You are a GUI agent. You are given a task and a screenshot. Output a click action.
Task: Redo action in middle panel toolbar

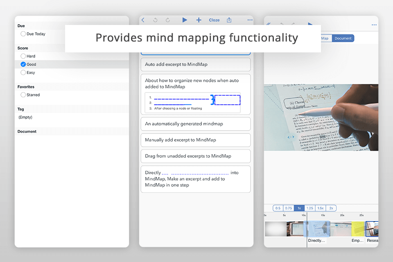tap(168, 20)
